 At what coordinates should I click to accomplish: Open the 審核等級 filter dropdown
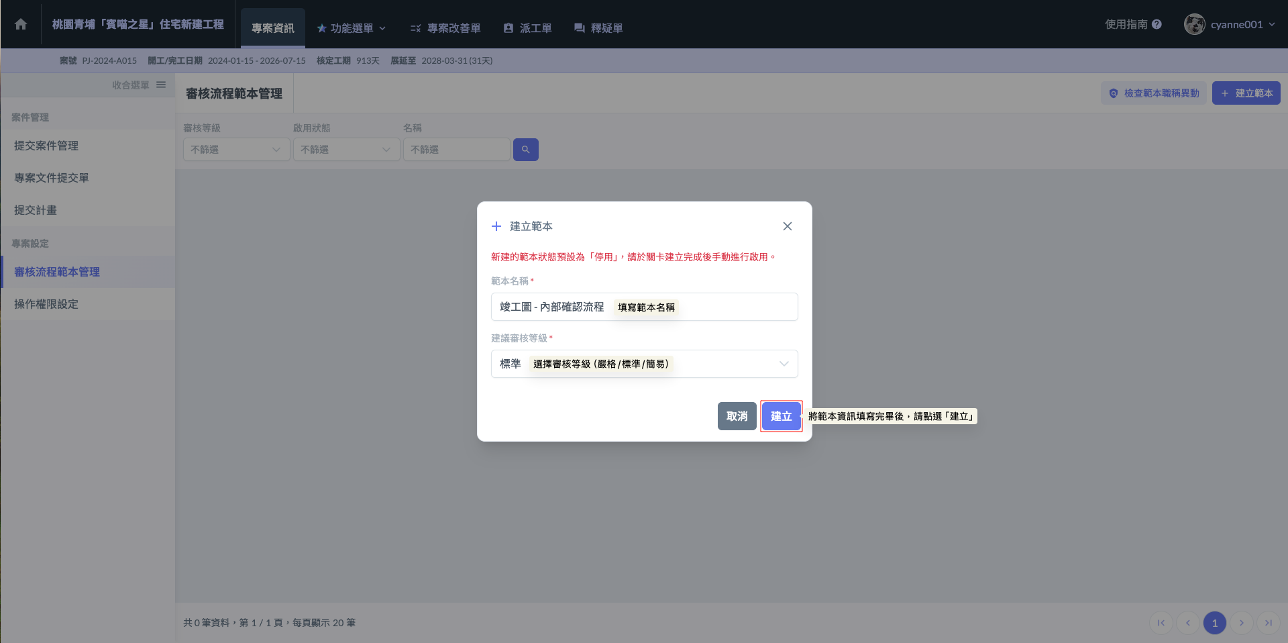click(237, 149)
